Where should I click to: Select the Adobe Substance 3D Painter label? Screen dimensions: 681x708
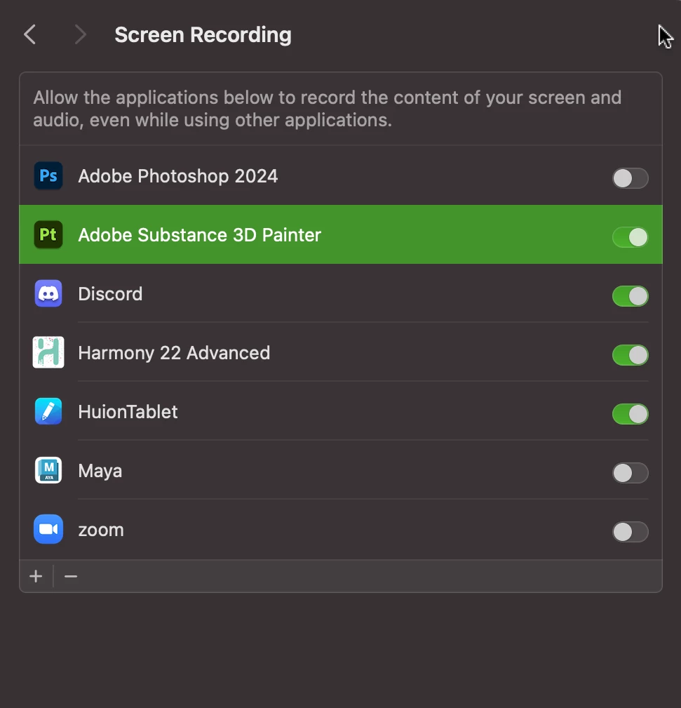pos(199,235)
